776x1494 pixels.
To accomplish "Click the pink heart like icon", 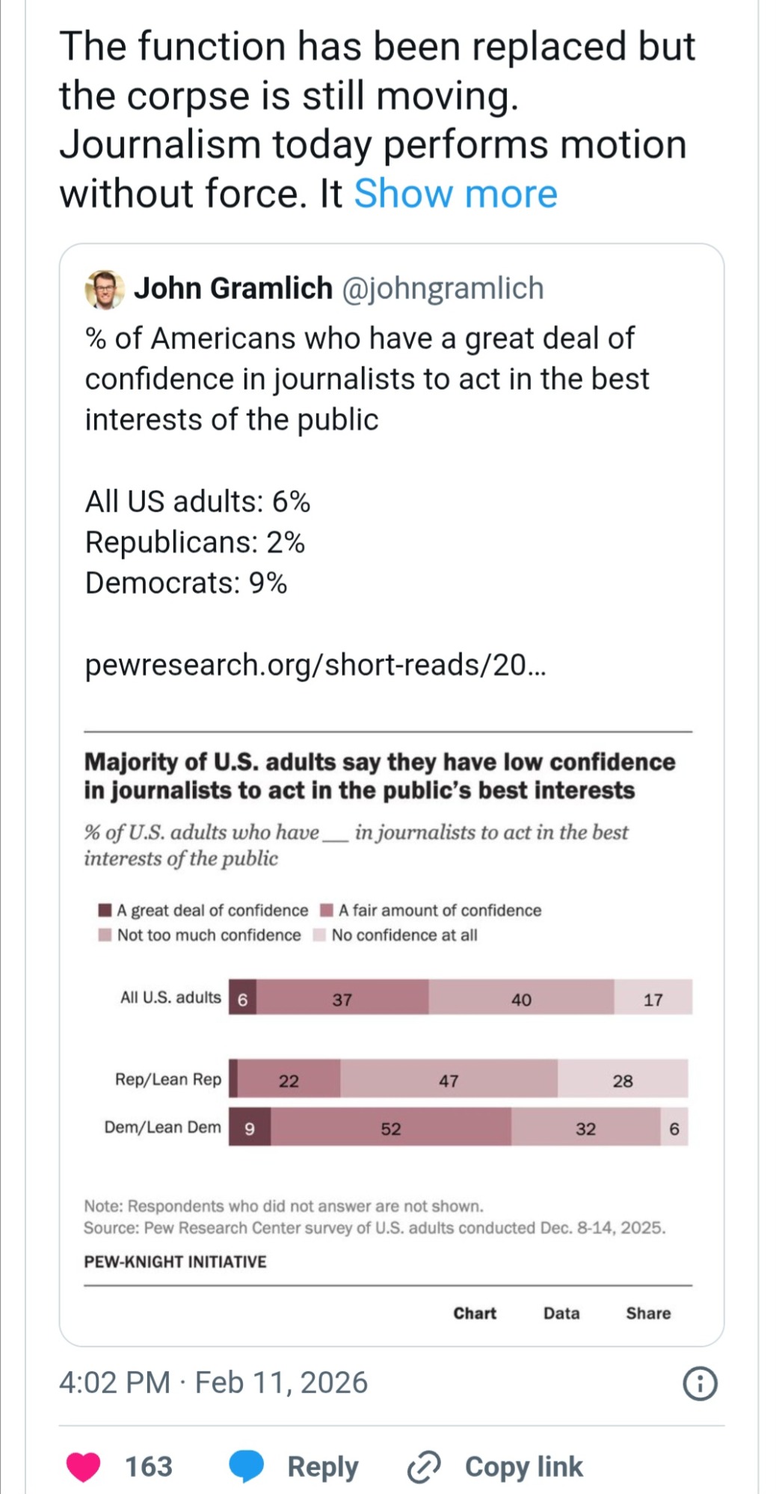I will pyautogui.click(x=83, y=1466).
